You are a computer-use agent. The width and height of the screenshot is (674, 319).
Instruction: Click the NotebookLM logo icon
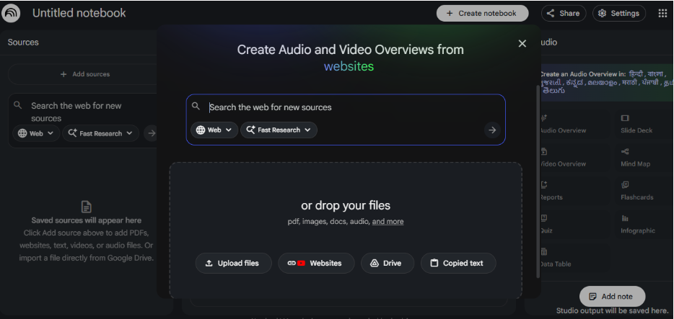12,13
